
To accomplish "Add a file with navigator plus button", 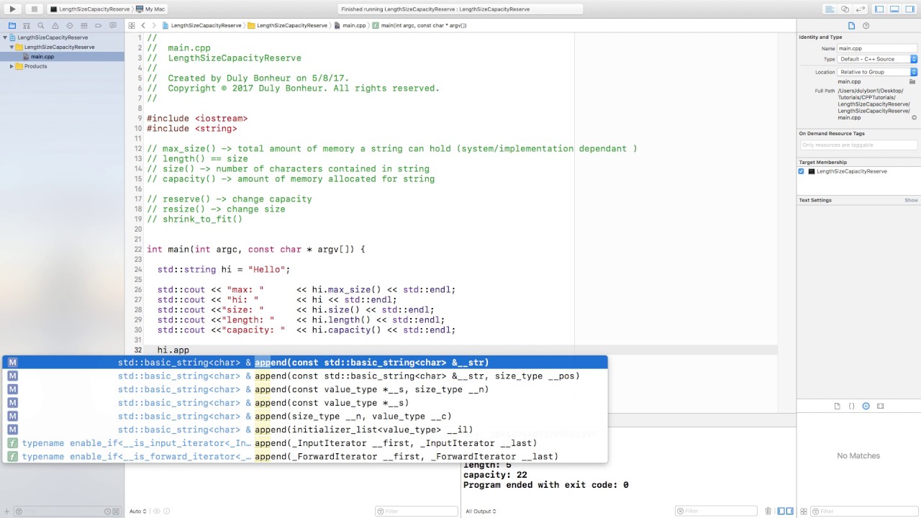I will click(x=7, y=512).
